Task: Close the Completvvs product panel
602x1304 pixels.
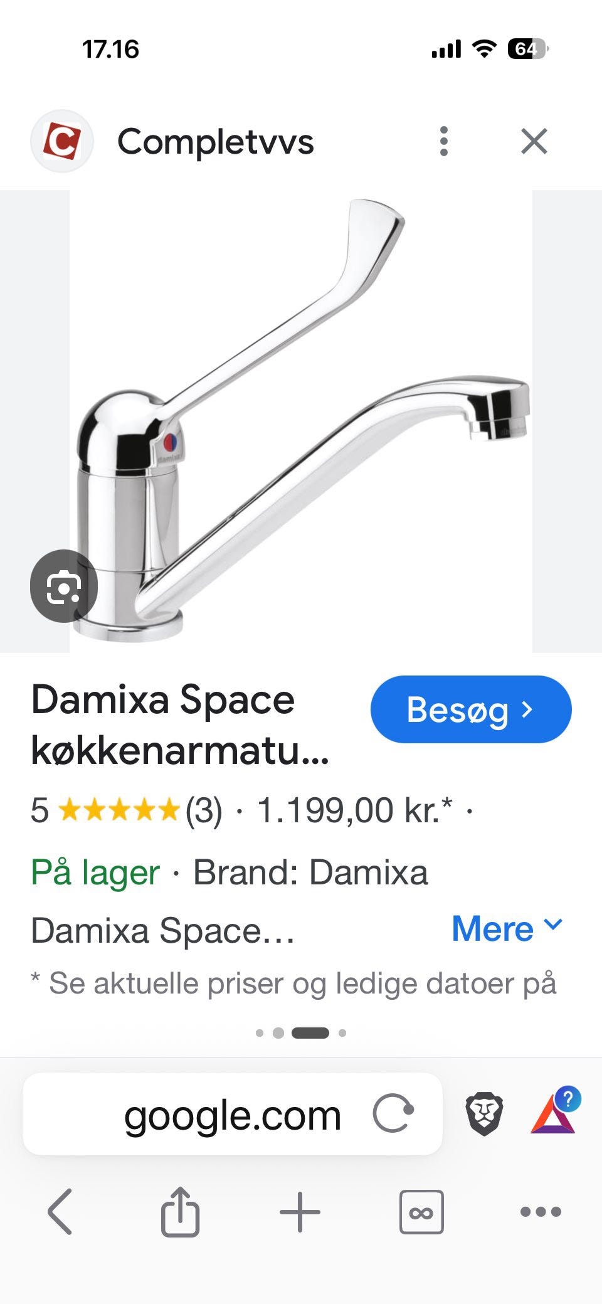Action: pyautogui.click(x=534, y=141)
